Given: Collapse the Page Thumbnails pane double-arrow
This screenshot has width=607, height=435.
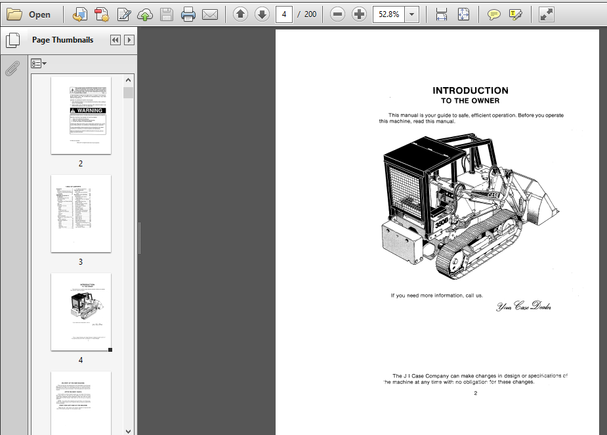Looking at the screenshot, I should [115, 40].
